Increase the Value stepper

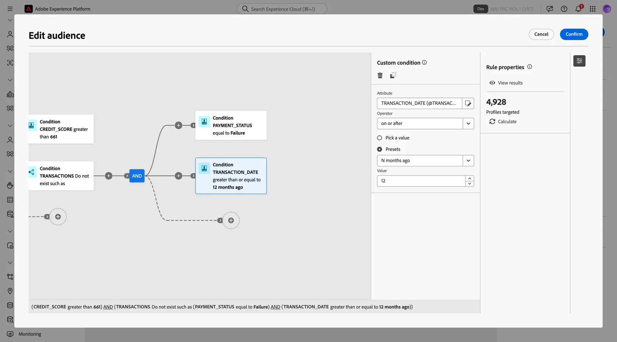tap(470, 178)
